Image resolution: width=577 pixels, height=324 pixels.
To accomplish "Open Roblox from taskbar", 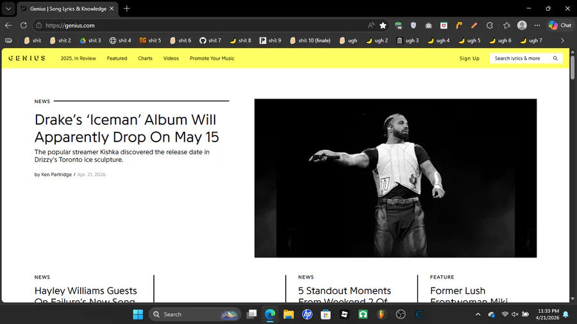I will 344,314.
